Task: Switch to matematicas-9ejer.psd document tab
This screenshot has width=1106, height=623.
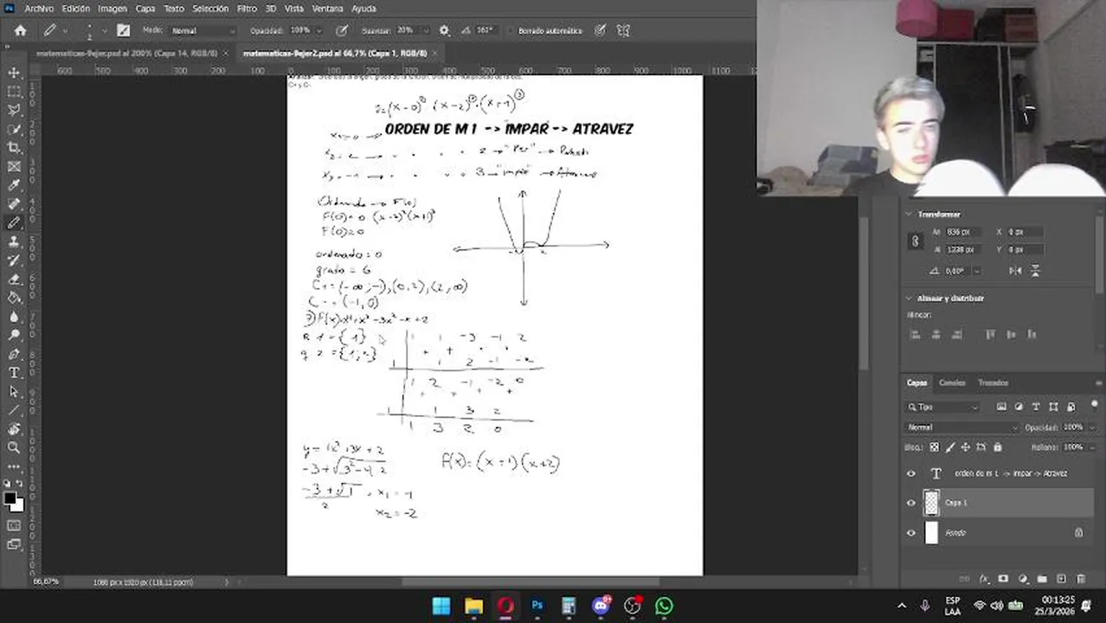Action: pyautogui.click(x=126, y=53)
